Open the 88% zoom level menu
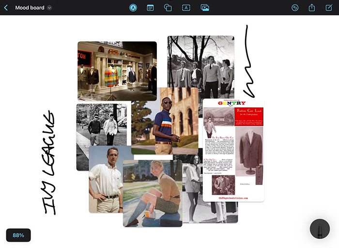This screenshot has width=339, height=248. tap(18, 235)
